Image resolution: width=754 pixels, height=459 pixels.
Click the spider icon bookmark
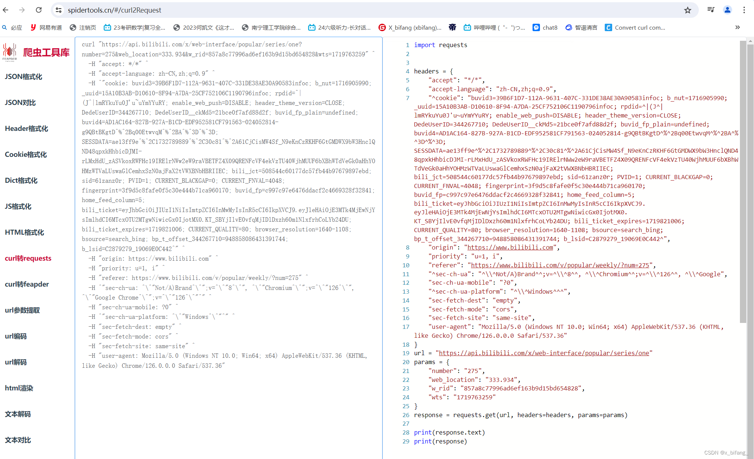pyautogui.click(x=452, y=27)
